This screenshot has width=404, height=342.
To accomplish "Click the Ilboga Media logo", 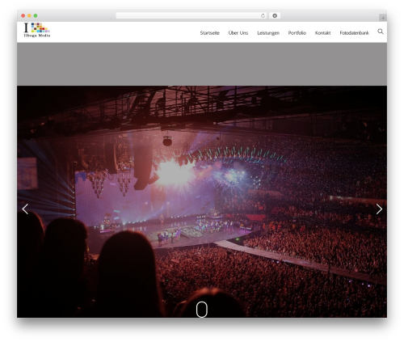I will (37, 30).
